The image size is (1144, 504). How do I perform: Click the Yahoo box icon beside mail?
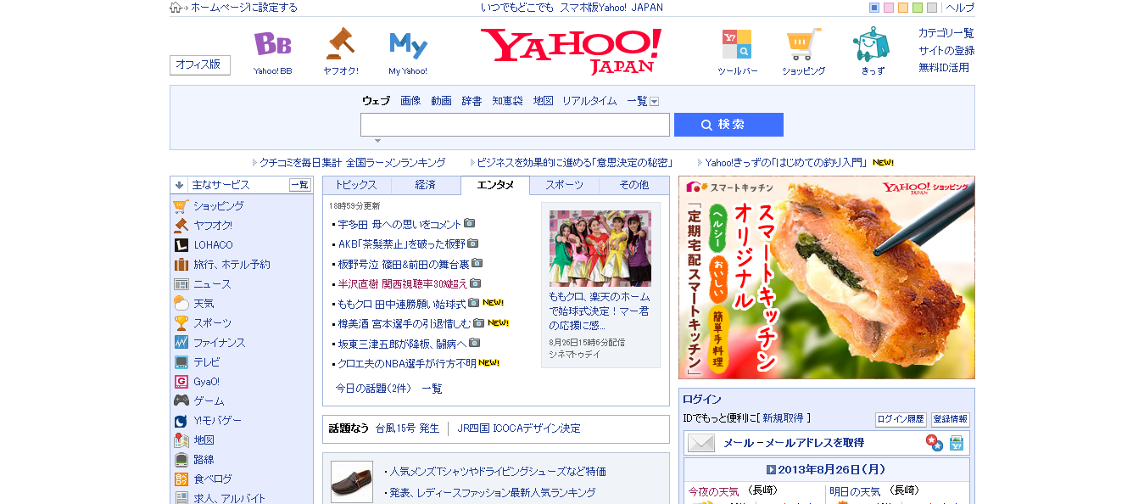coord(956,443)
